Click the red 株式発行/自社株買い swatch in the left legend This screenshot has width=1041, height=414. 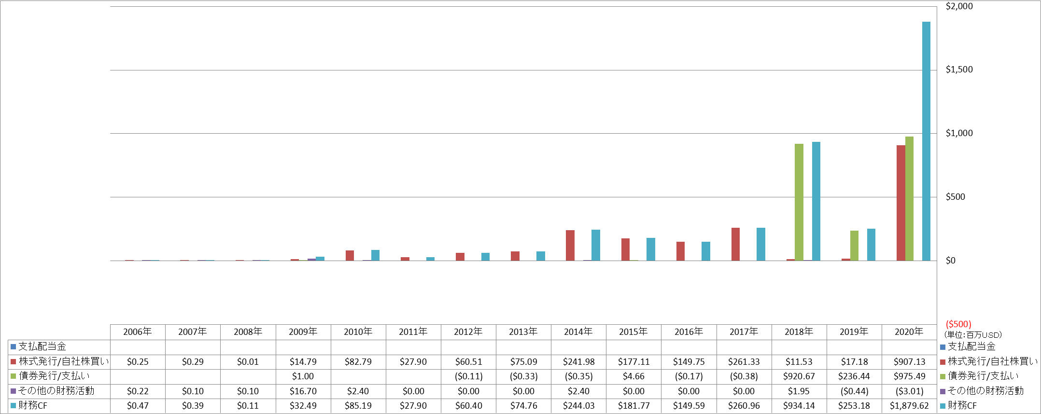(14, 362)
